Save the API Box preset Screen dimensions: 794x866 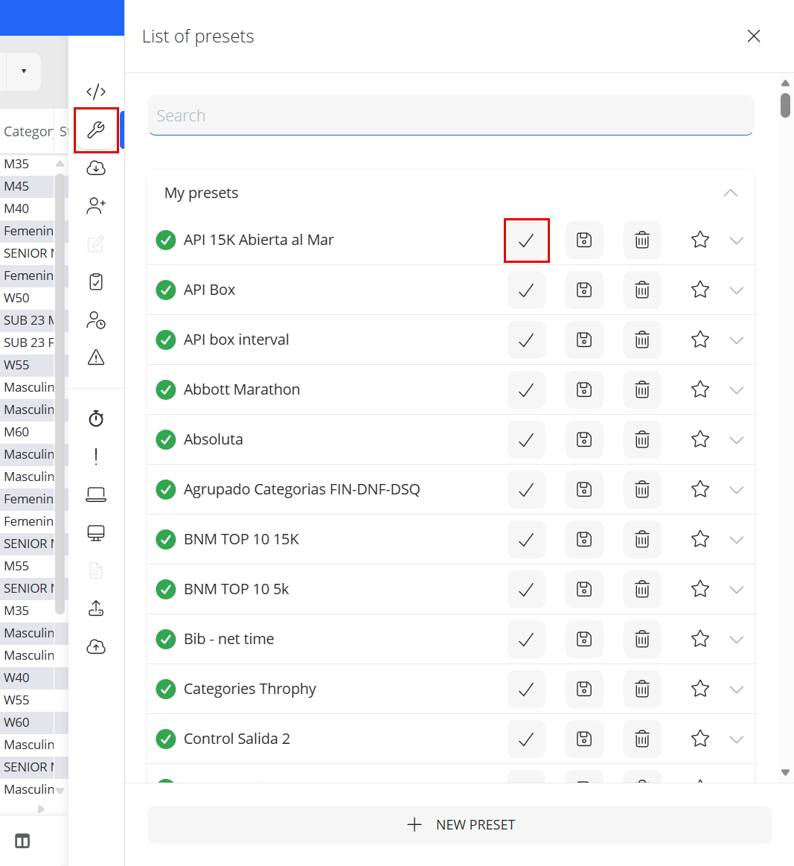pyautogui.click(x=584, y=290)
